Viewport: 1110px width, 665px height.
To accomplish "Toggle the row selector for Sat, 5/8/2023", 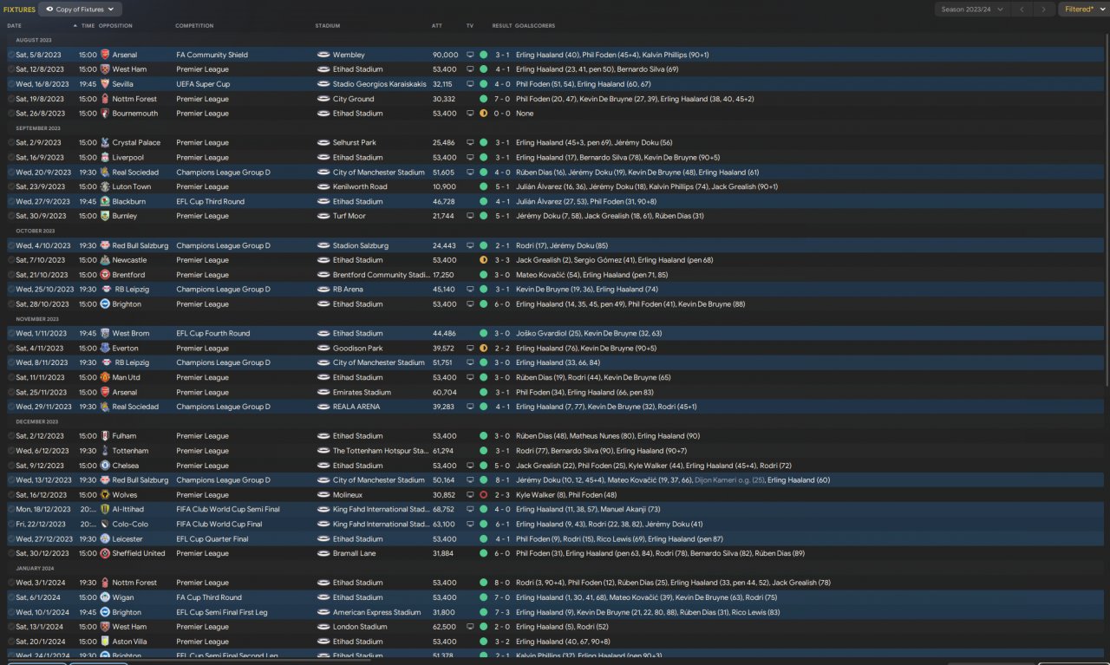I will click(11, 55).
